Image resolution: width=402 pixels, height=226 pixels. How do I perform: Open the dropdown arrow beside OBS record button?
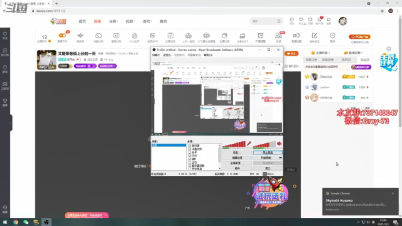click(x=281, y=158)
